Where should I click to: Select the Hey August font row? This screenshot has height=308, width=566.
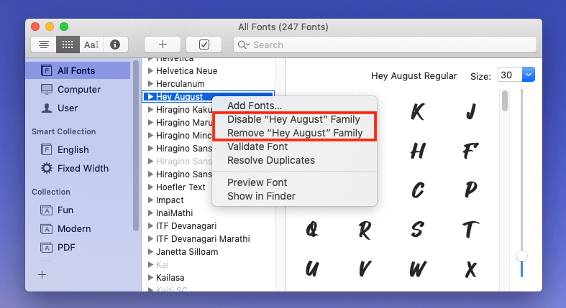(x=209, y=96)
